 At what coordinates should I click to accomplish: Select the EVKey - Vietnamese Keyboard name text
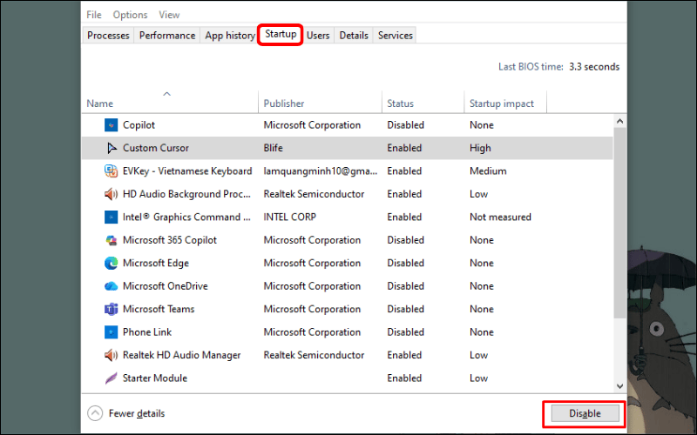(x=187, y=171)
